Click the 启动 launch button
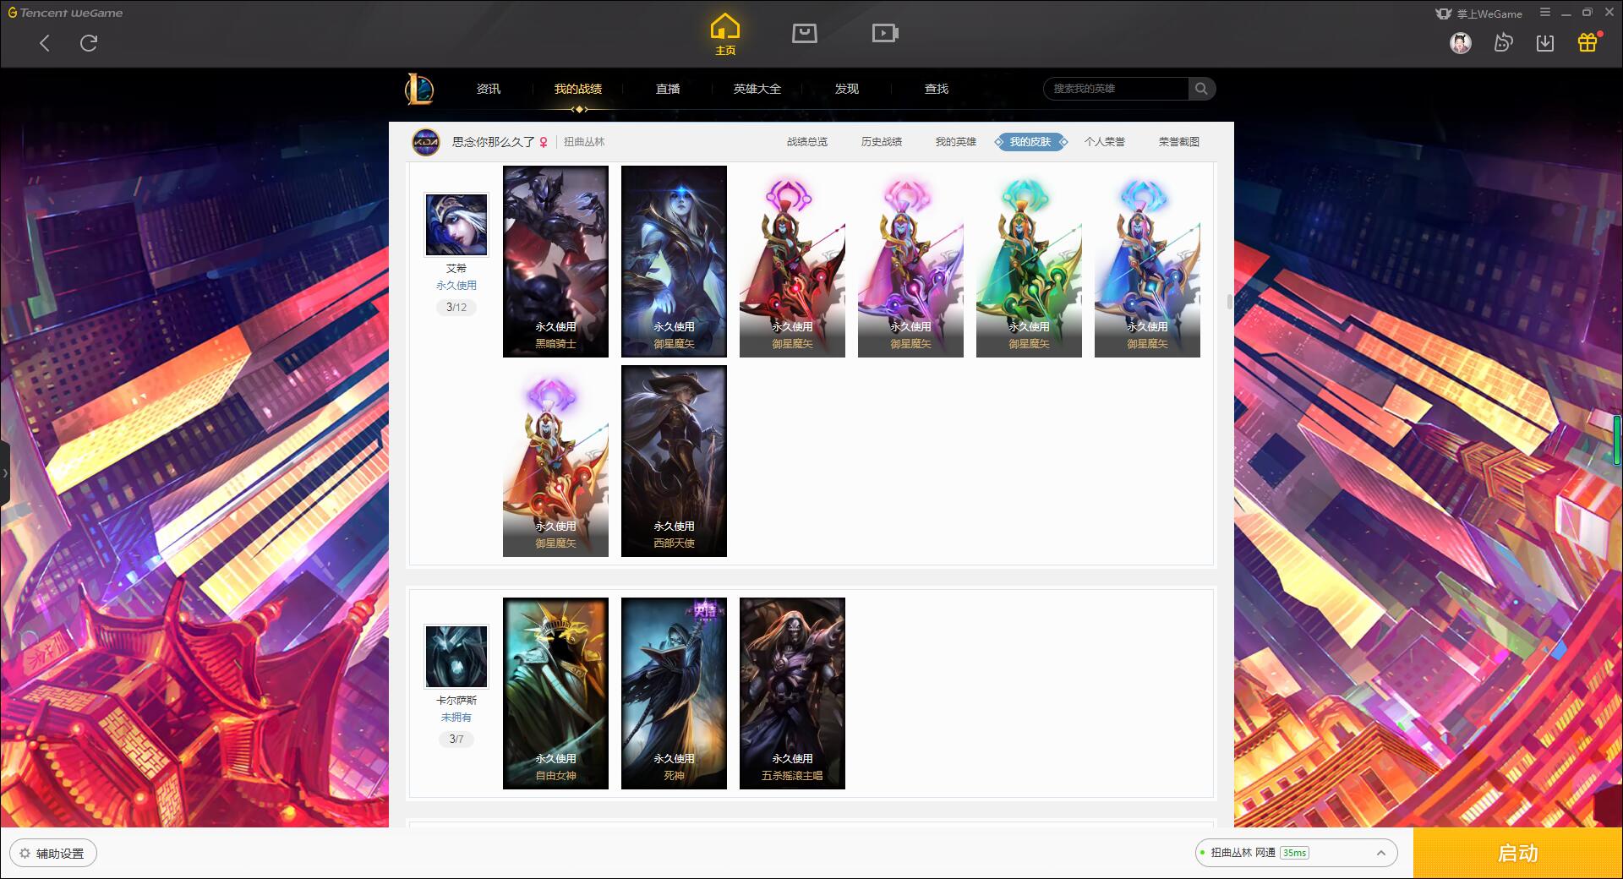The image size is (1623, 879). [1517, 854]
